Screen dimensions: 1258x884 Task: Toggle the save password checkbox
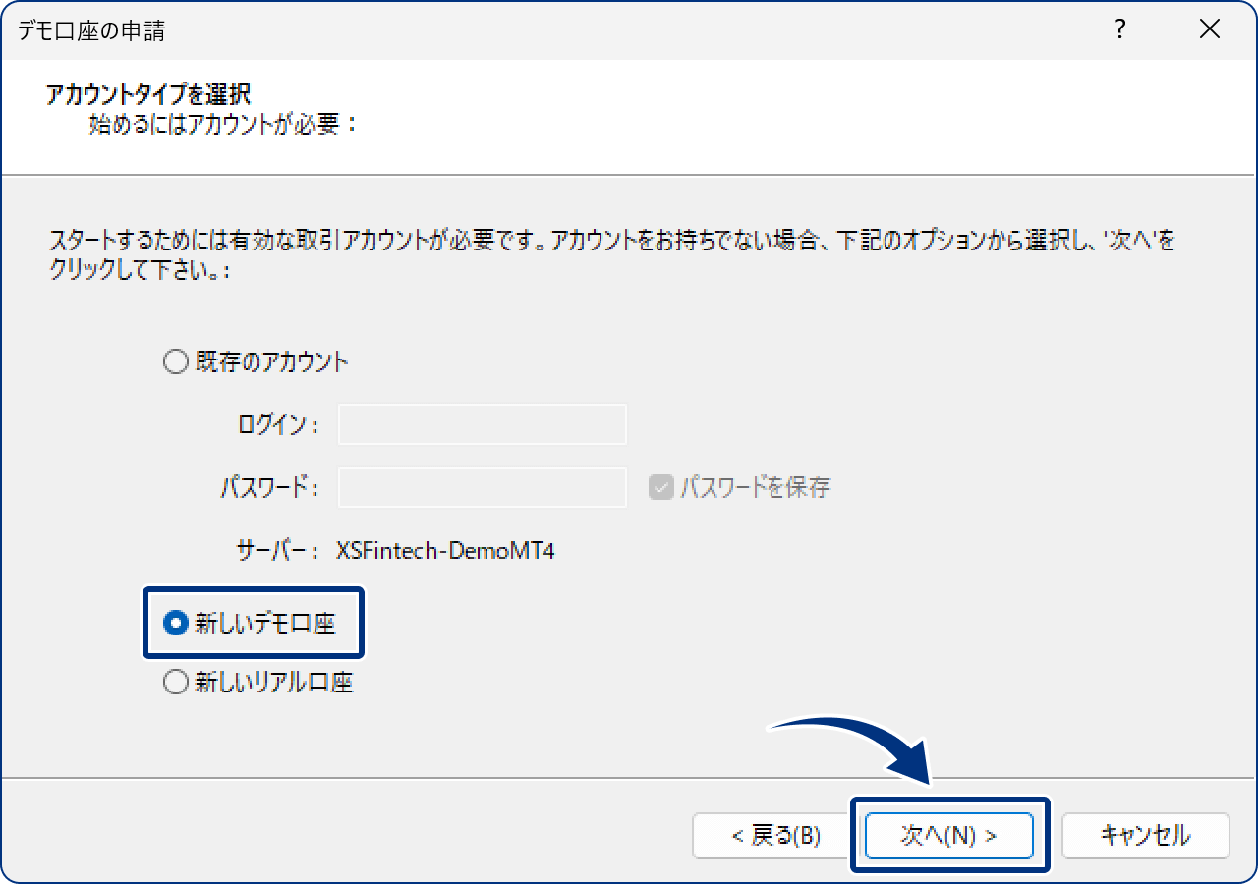pyautogui.click(x=661, y=486)
